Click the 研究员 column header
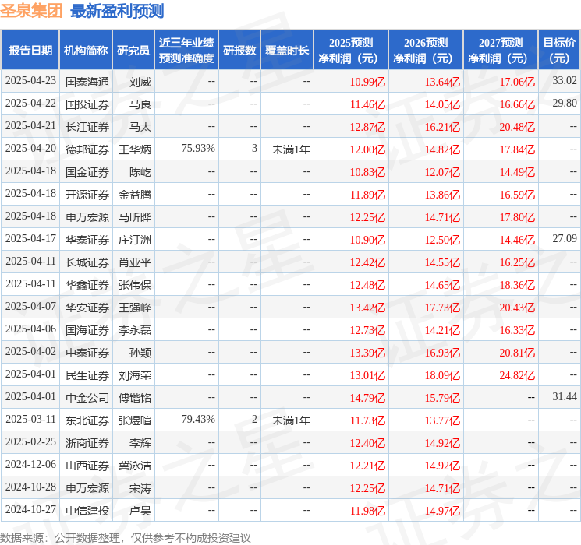Image resolution: width=581 pixels, height=545 pixels. (x=133, y=50)
